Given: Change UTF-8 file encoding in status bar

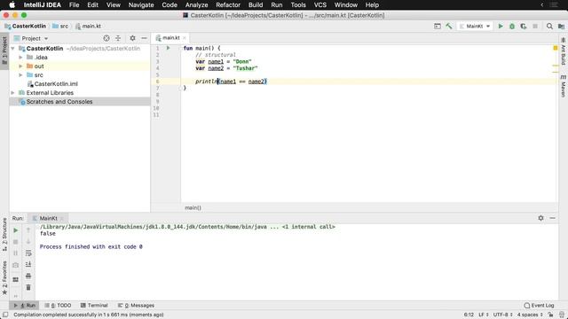Looking at the screenshot, I should [503, 315].
